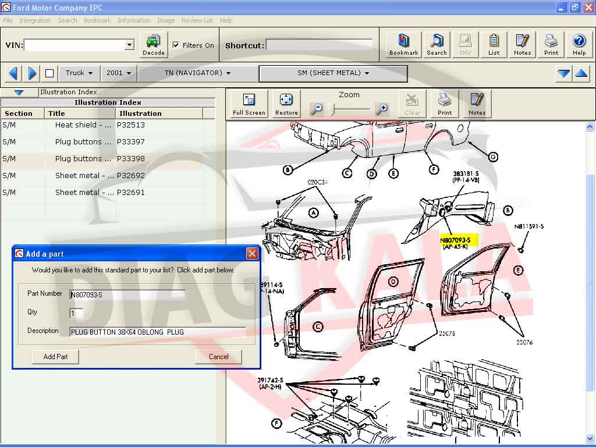The width and height of the screenshot is (596, 447).
Task: Go back with the left arrow
Action: click(13, 73)
